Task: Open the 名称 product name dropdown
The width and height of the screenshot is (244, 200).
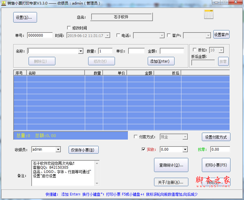Action: [81, 51]
